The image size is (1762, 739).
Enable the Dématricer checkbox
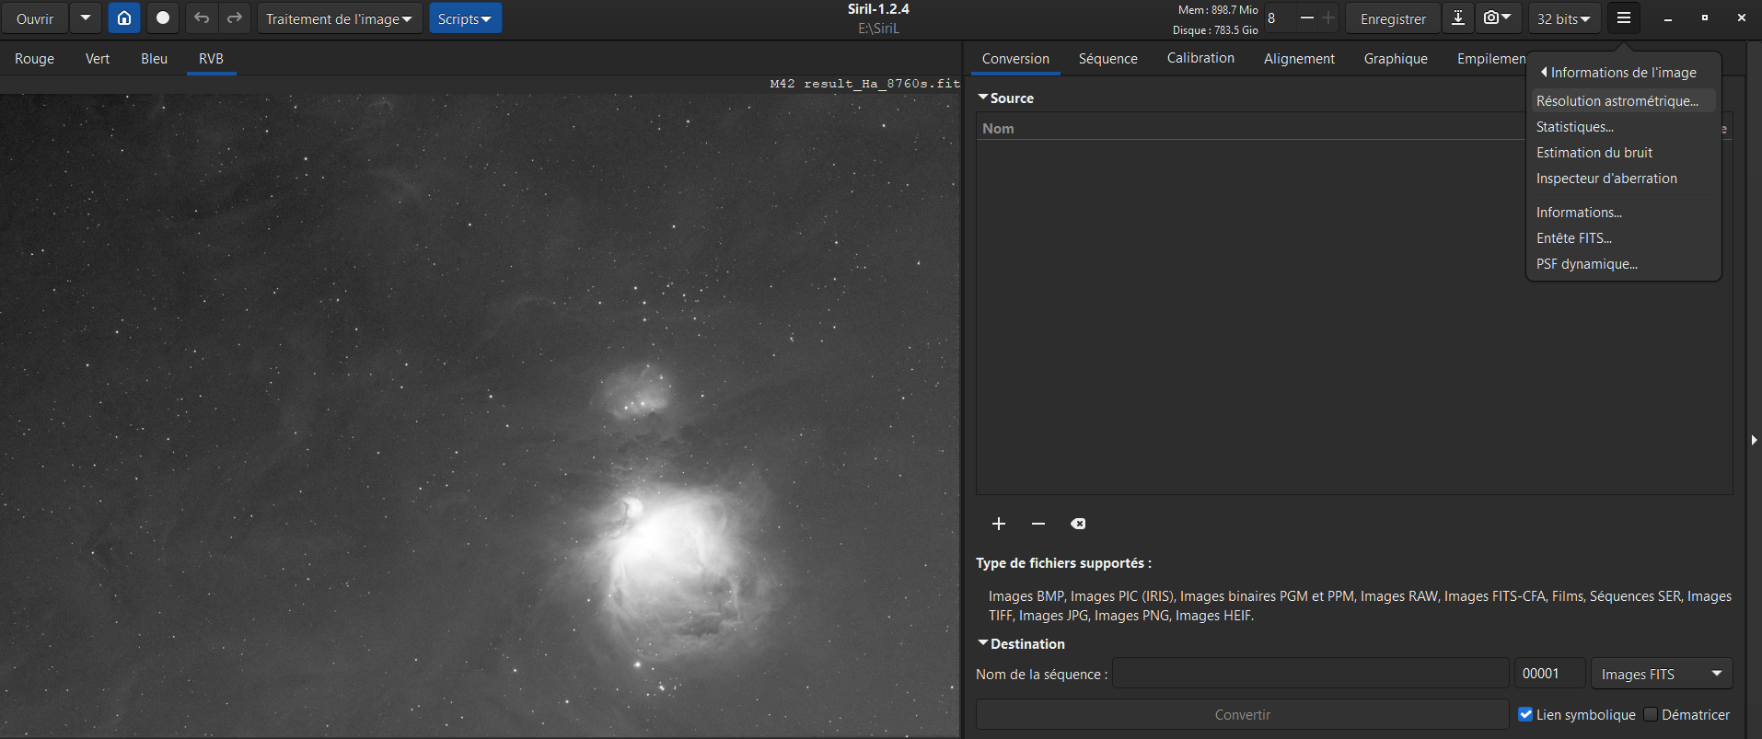tap(1651, 714)
